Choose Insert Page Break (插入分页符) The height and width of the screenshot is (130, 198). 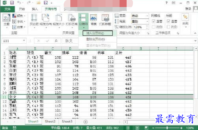[x=98, y=33]
